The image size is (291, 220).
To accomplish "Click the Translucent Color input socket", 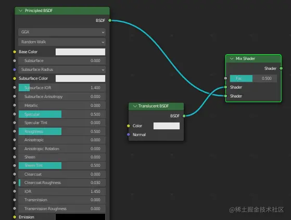I will pos(129,126).
